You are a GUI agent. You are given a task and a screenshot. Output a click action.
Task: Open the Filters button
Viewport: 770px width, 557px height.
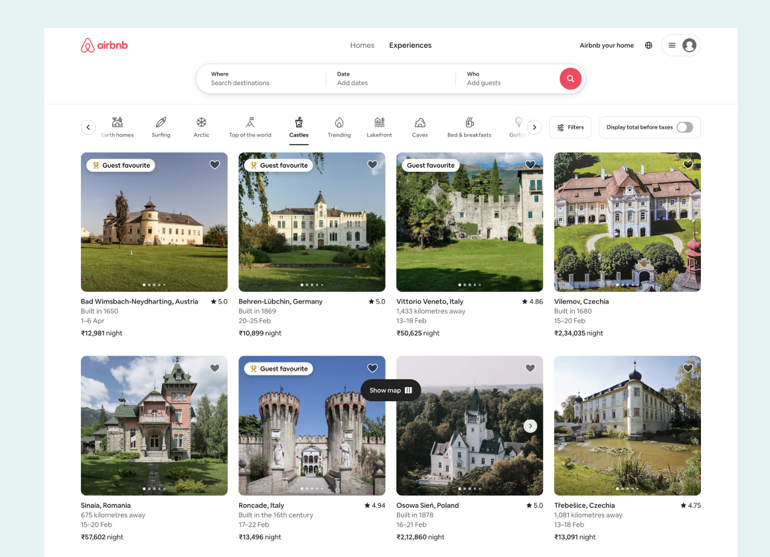(x=570, y=127)
